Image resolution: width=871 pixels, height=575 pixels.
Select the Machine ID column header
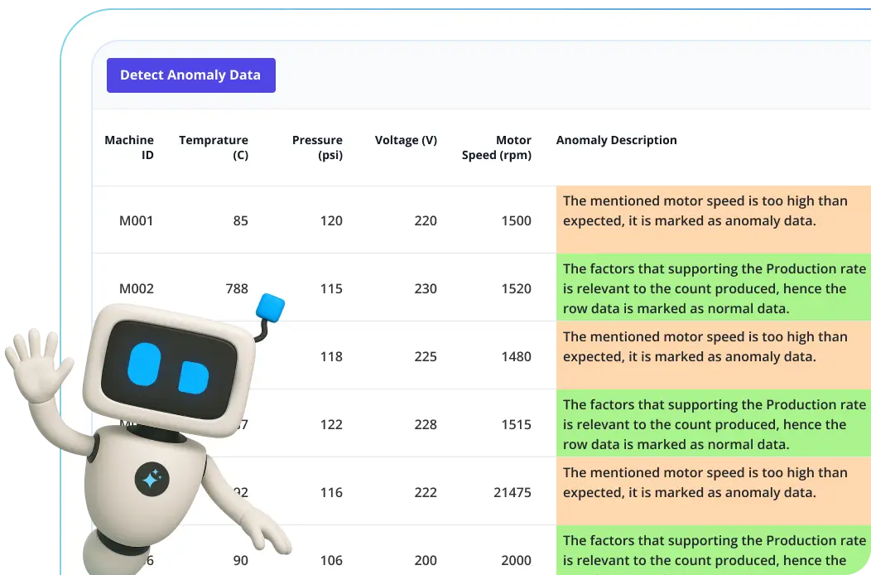coord(129,147)
